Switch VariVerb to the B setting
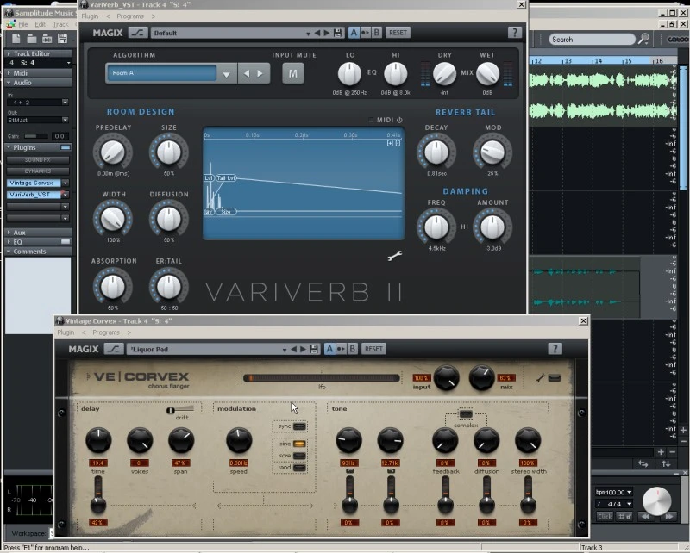Image resolution: width=690 pixels, height=553 pixels. [376, 33]
